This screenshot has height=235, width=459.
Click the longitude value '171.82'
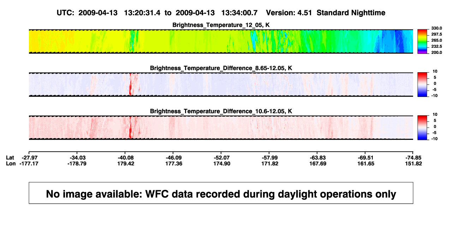click(x=270, y=163)
